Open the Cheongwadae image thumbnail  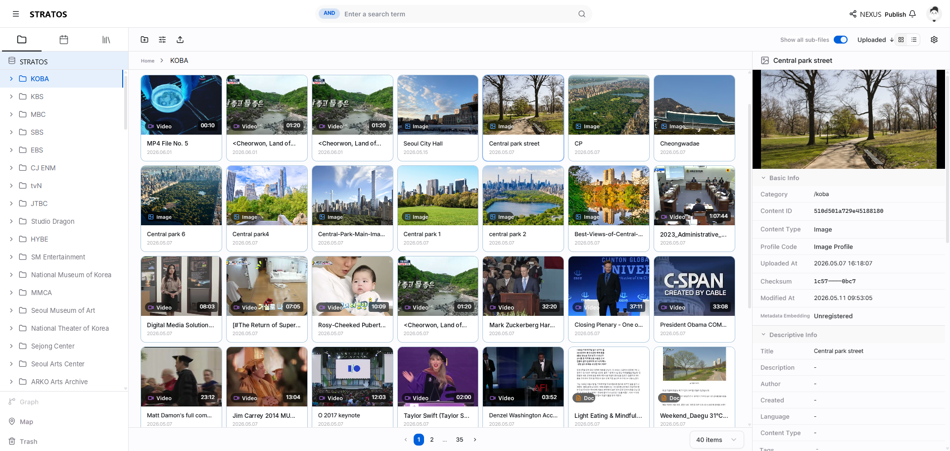(694, 105)
